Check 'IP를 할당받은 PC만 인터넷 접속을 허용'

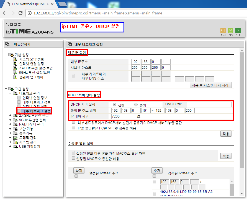(73, 127)
